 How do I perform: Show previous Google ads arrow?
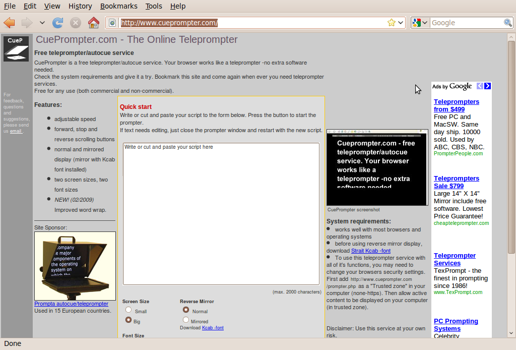point(480,86)
